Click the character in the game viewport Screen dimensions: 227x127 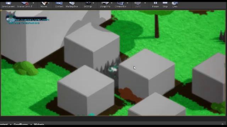[x=113, y=69]
